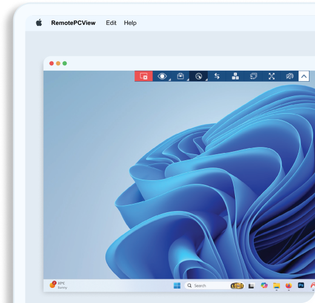
Task: Open the Apple menu
Action: pyautogui.click(x=39, y=22)
